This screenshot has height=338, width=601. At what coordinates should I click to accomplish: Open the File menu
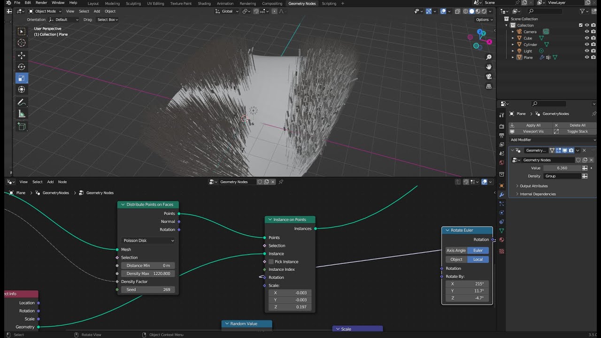coord(17,3)
